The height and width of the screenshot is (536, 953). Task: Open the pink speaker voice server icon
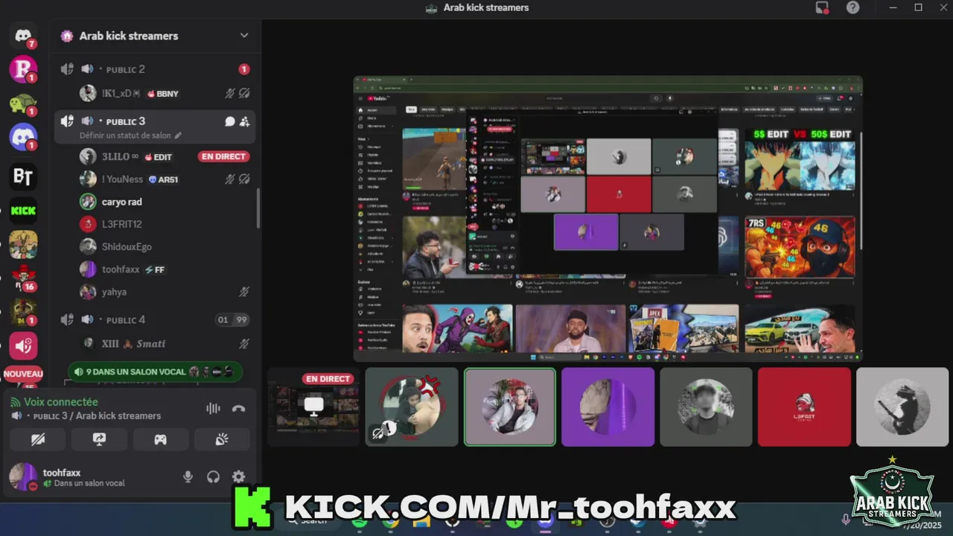click(x=23, y=345)
